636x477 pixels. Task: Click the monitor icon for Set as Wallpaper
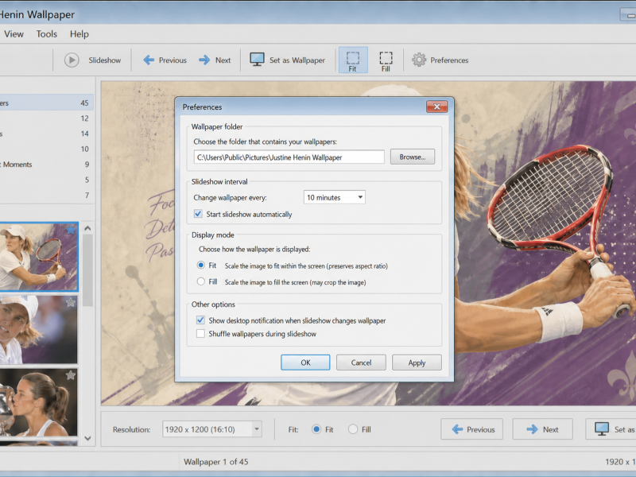pyautogui.click(x=257, y=60)
